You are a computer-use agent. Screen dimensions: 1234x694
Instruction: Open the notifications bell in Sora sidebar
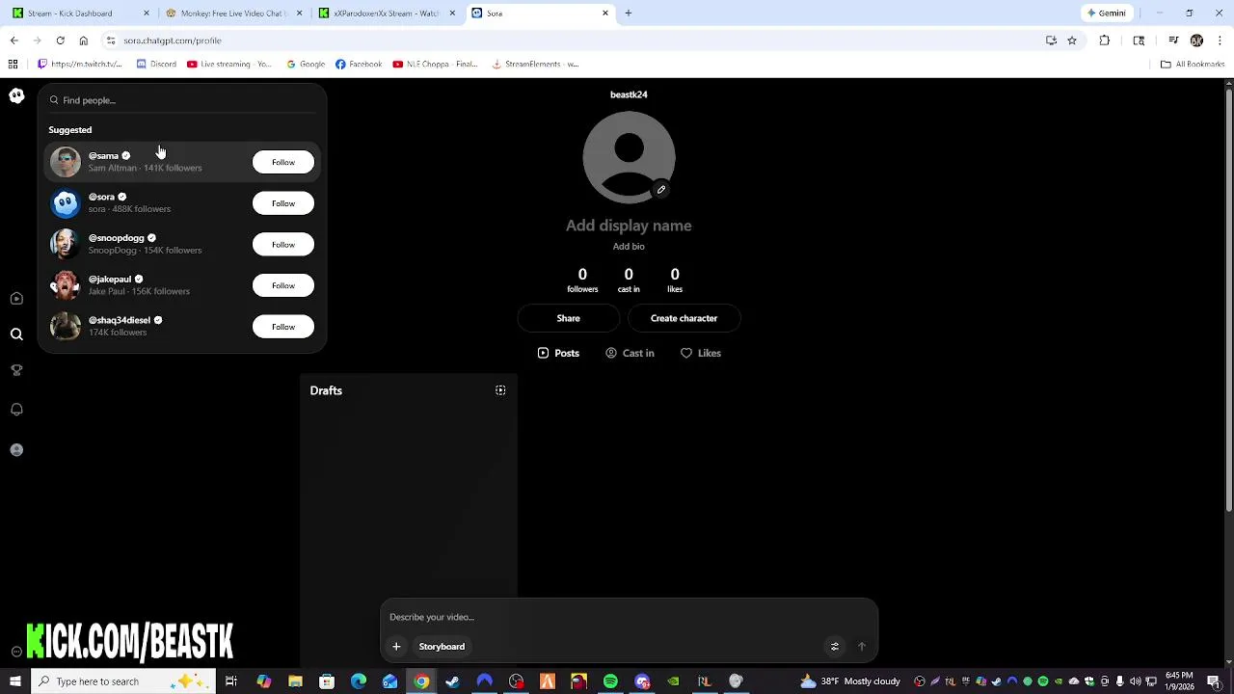(x=16, y=410)
